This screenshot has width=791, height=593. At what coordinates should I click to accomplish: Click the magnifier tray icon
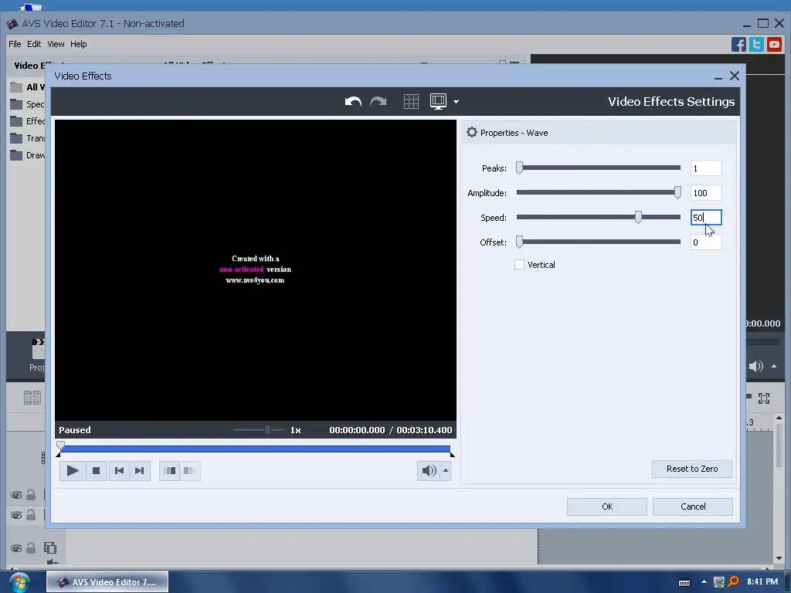(734, 582)
